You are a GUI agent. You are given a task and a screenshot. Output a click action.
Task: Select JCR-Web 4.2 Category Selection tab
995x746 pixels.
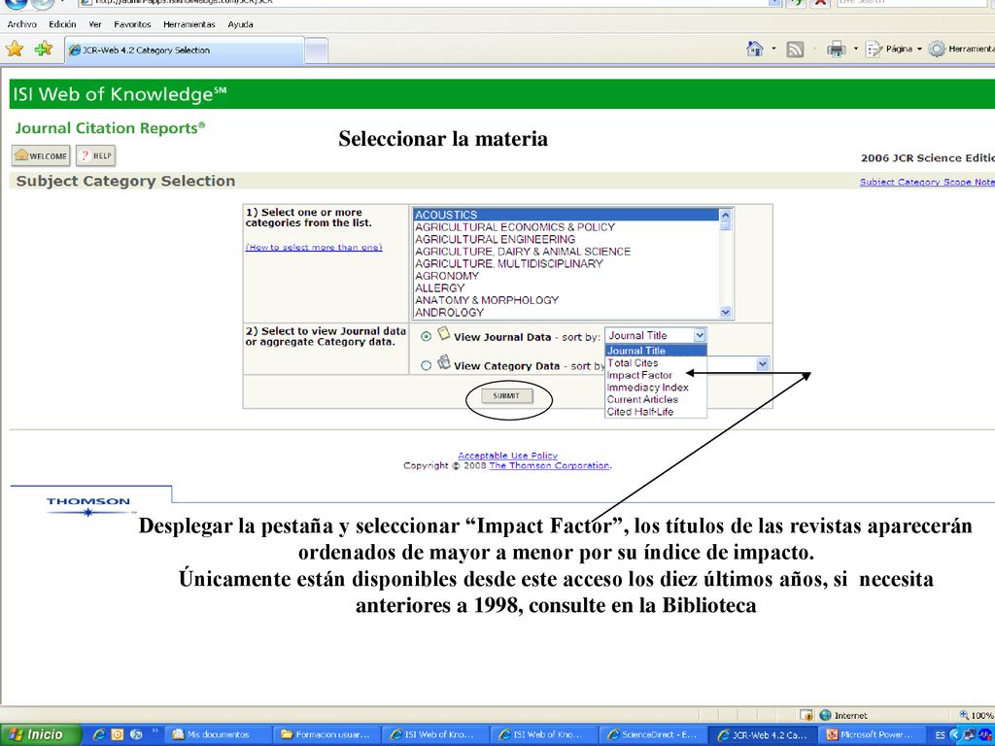tap(184, 51)
